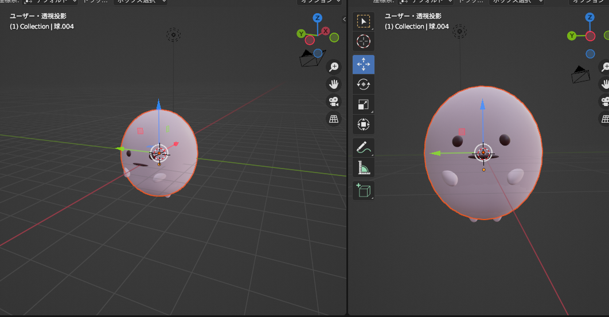This screenshot has height=317, width=609.
Task: Click the negative X red circle in left gizmo
Action: click(310, 40)
